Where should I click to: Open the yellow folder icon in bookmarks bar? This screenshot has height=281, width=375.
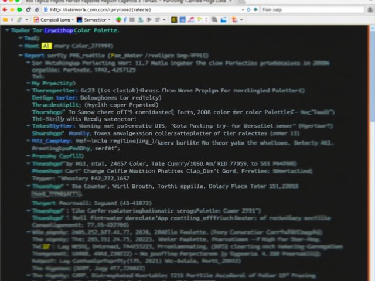click(5, 20)
